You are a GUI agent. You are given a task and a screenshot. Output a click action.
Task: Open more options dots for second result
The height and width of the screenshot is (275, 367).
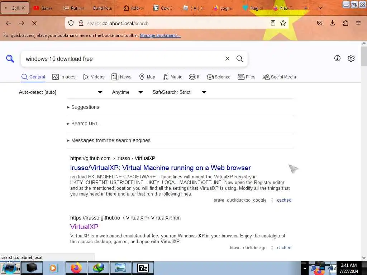coord(272,248)
